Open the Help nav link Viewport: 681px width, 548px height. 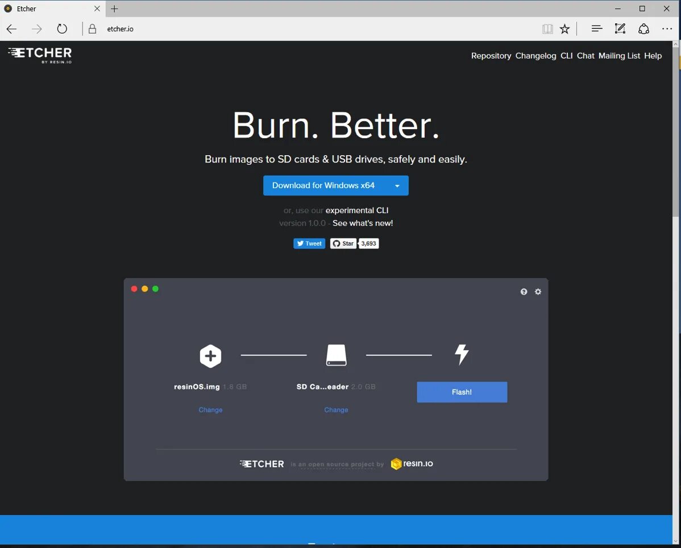[x=653, y=56]
